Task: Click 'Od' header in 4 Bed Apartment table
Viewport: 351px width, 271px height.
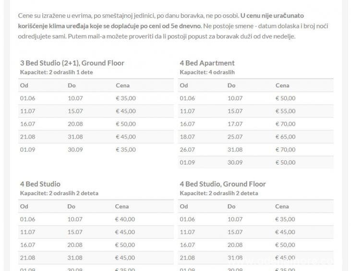Action: [x=183, y=85]
